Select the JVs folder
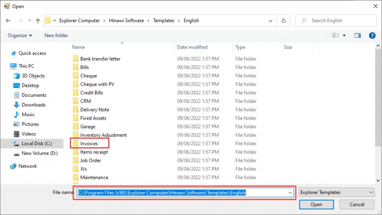 click(80, 169)
